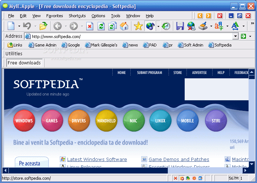257x183 pixels.
Task: Open the pr bookmark
Action: coord(167,45)
